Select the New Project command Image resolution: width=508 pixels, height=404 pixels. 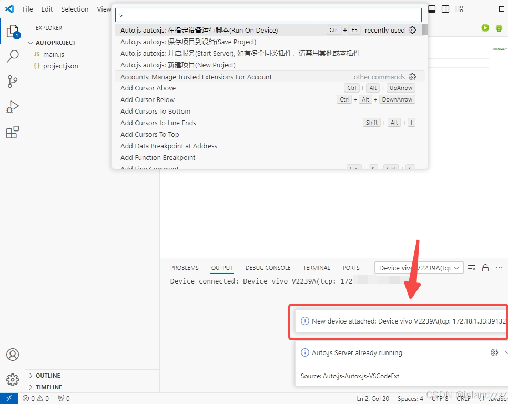(x=269, y=65)
